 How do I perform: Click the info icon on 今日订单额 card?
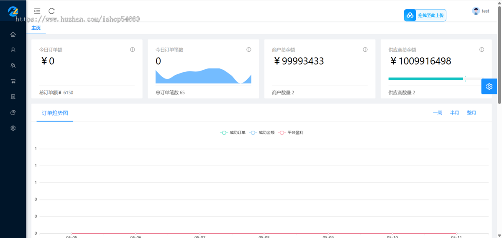(133, 49)
